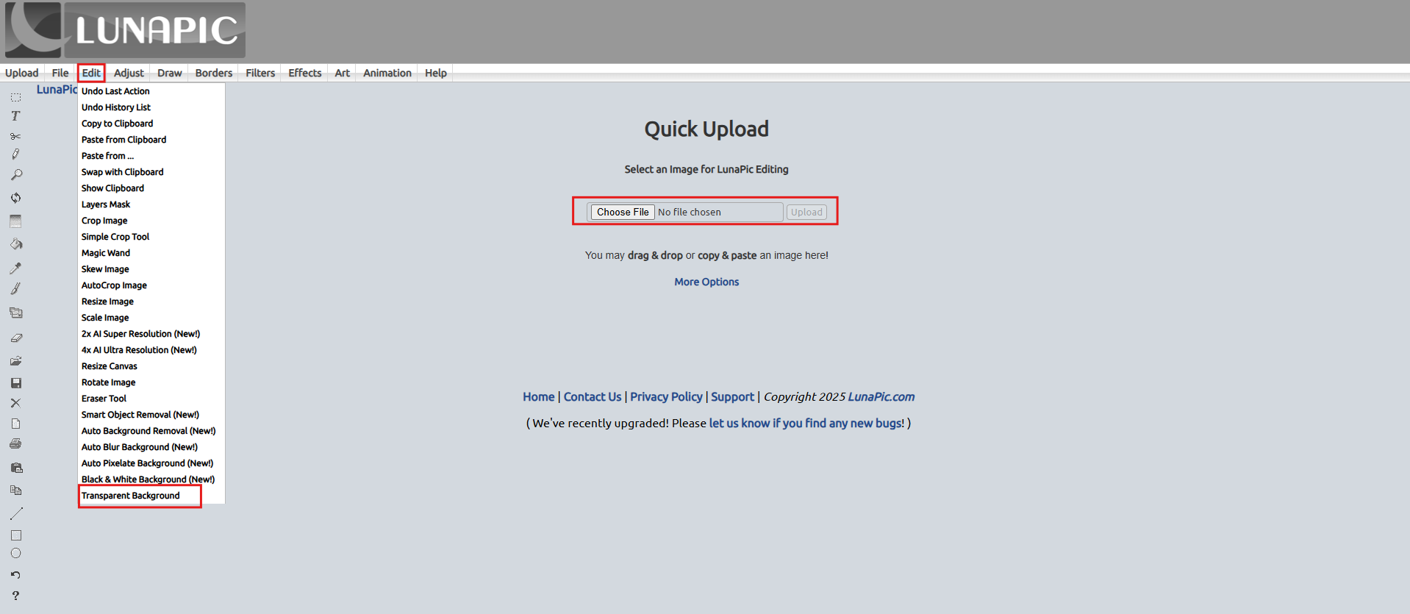Click the Privacy Policy footer link

pyautogui.click(x=666, y=396)
